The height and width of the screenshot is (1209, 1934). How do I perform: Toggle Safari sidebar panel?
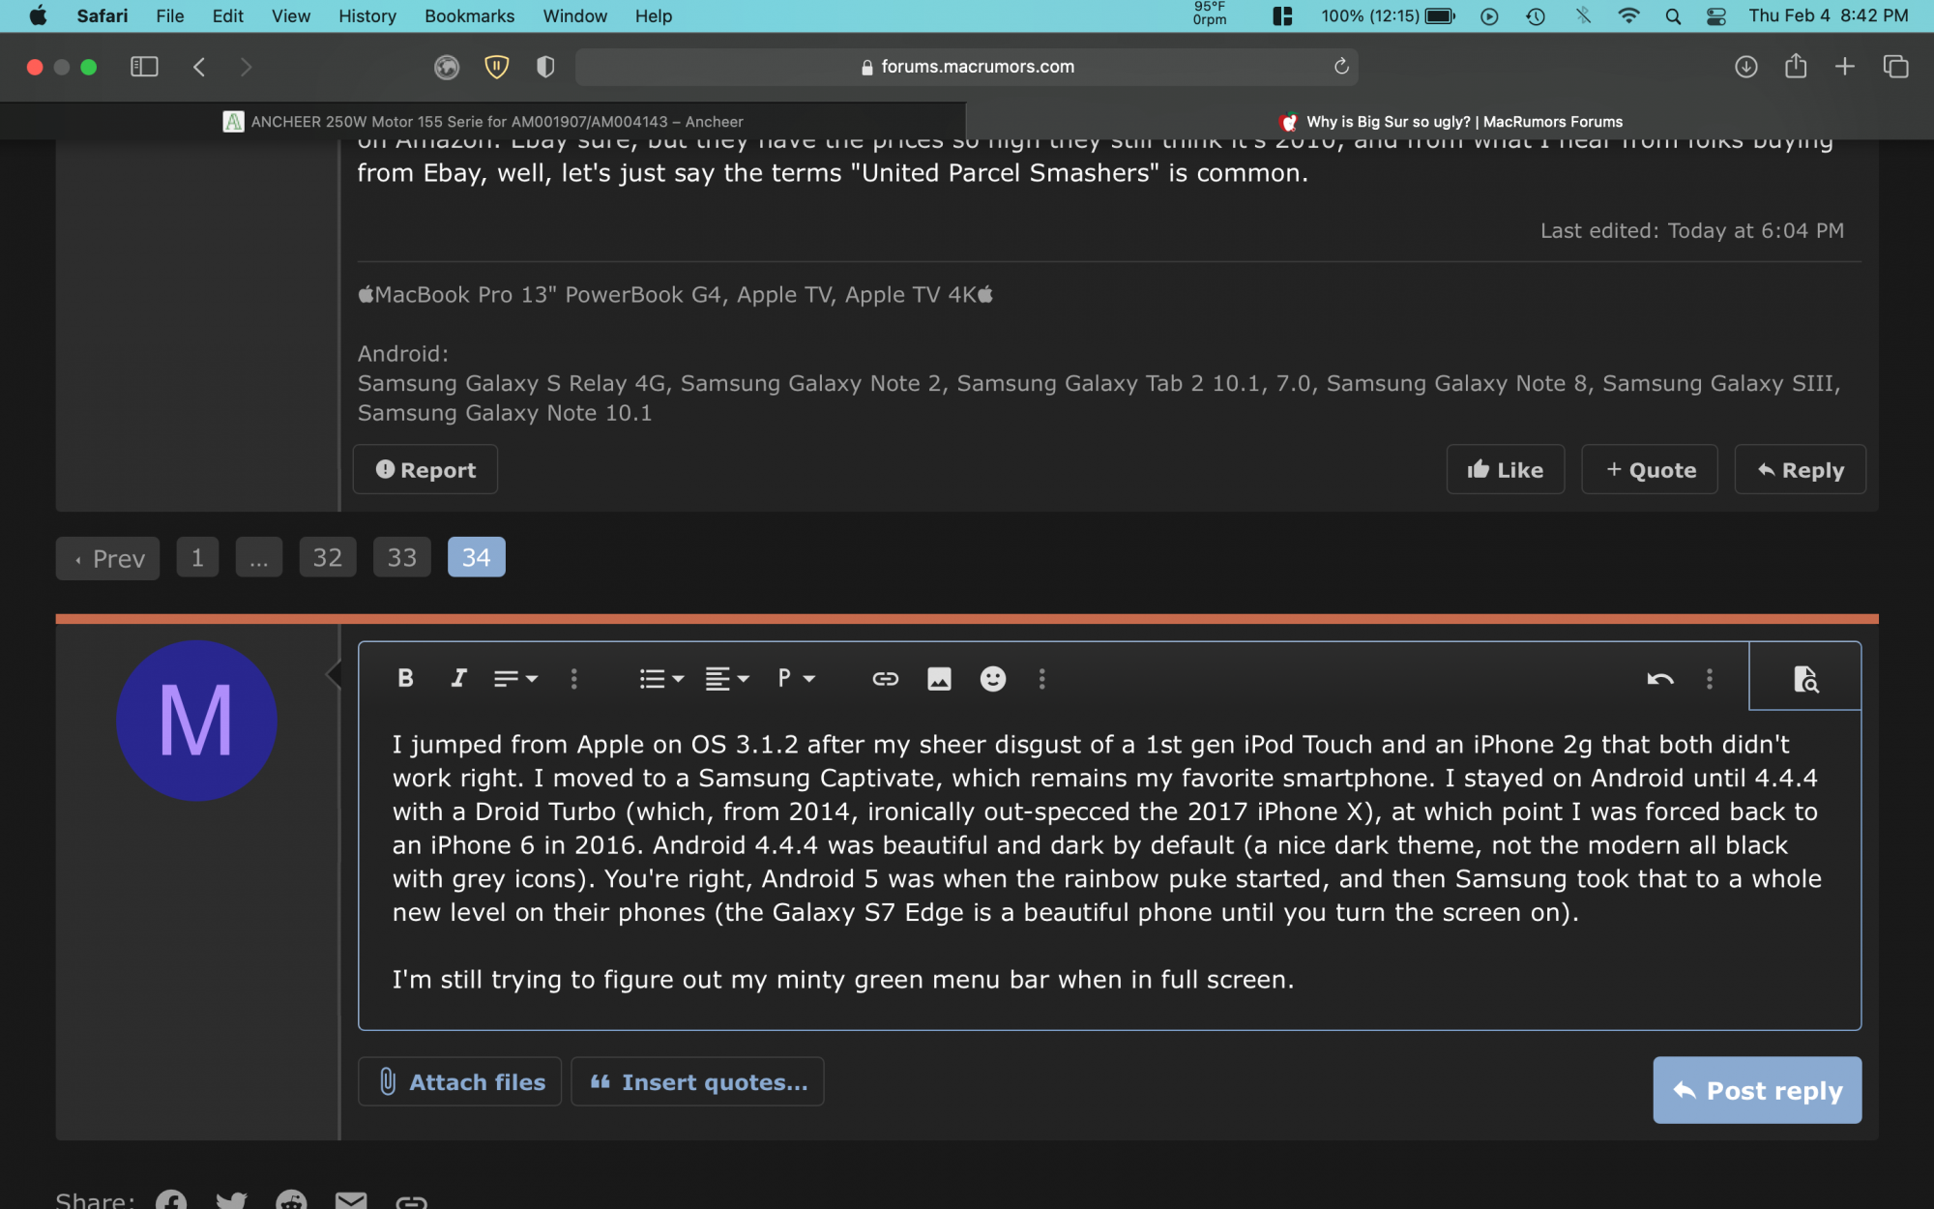click(x=144, y=67)
